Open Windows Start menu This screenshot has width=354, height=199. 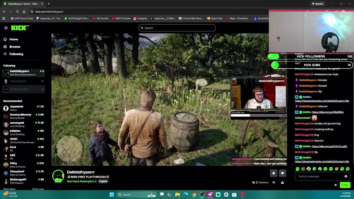pos(112,195)
